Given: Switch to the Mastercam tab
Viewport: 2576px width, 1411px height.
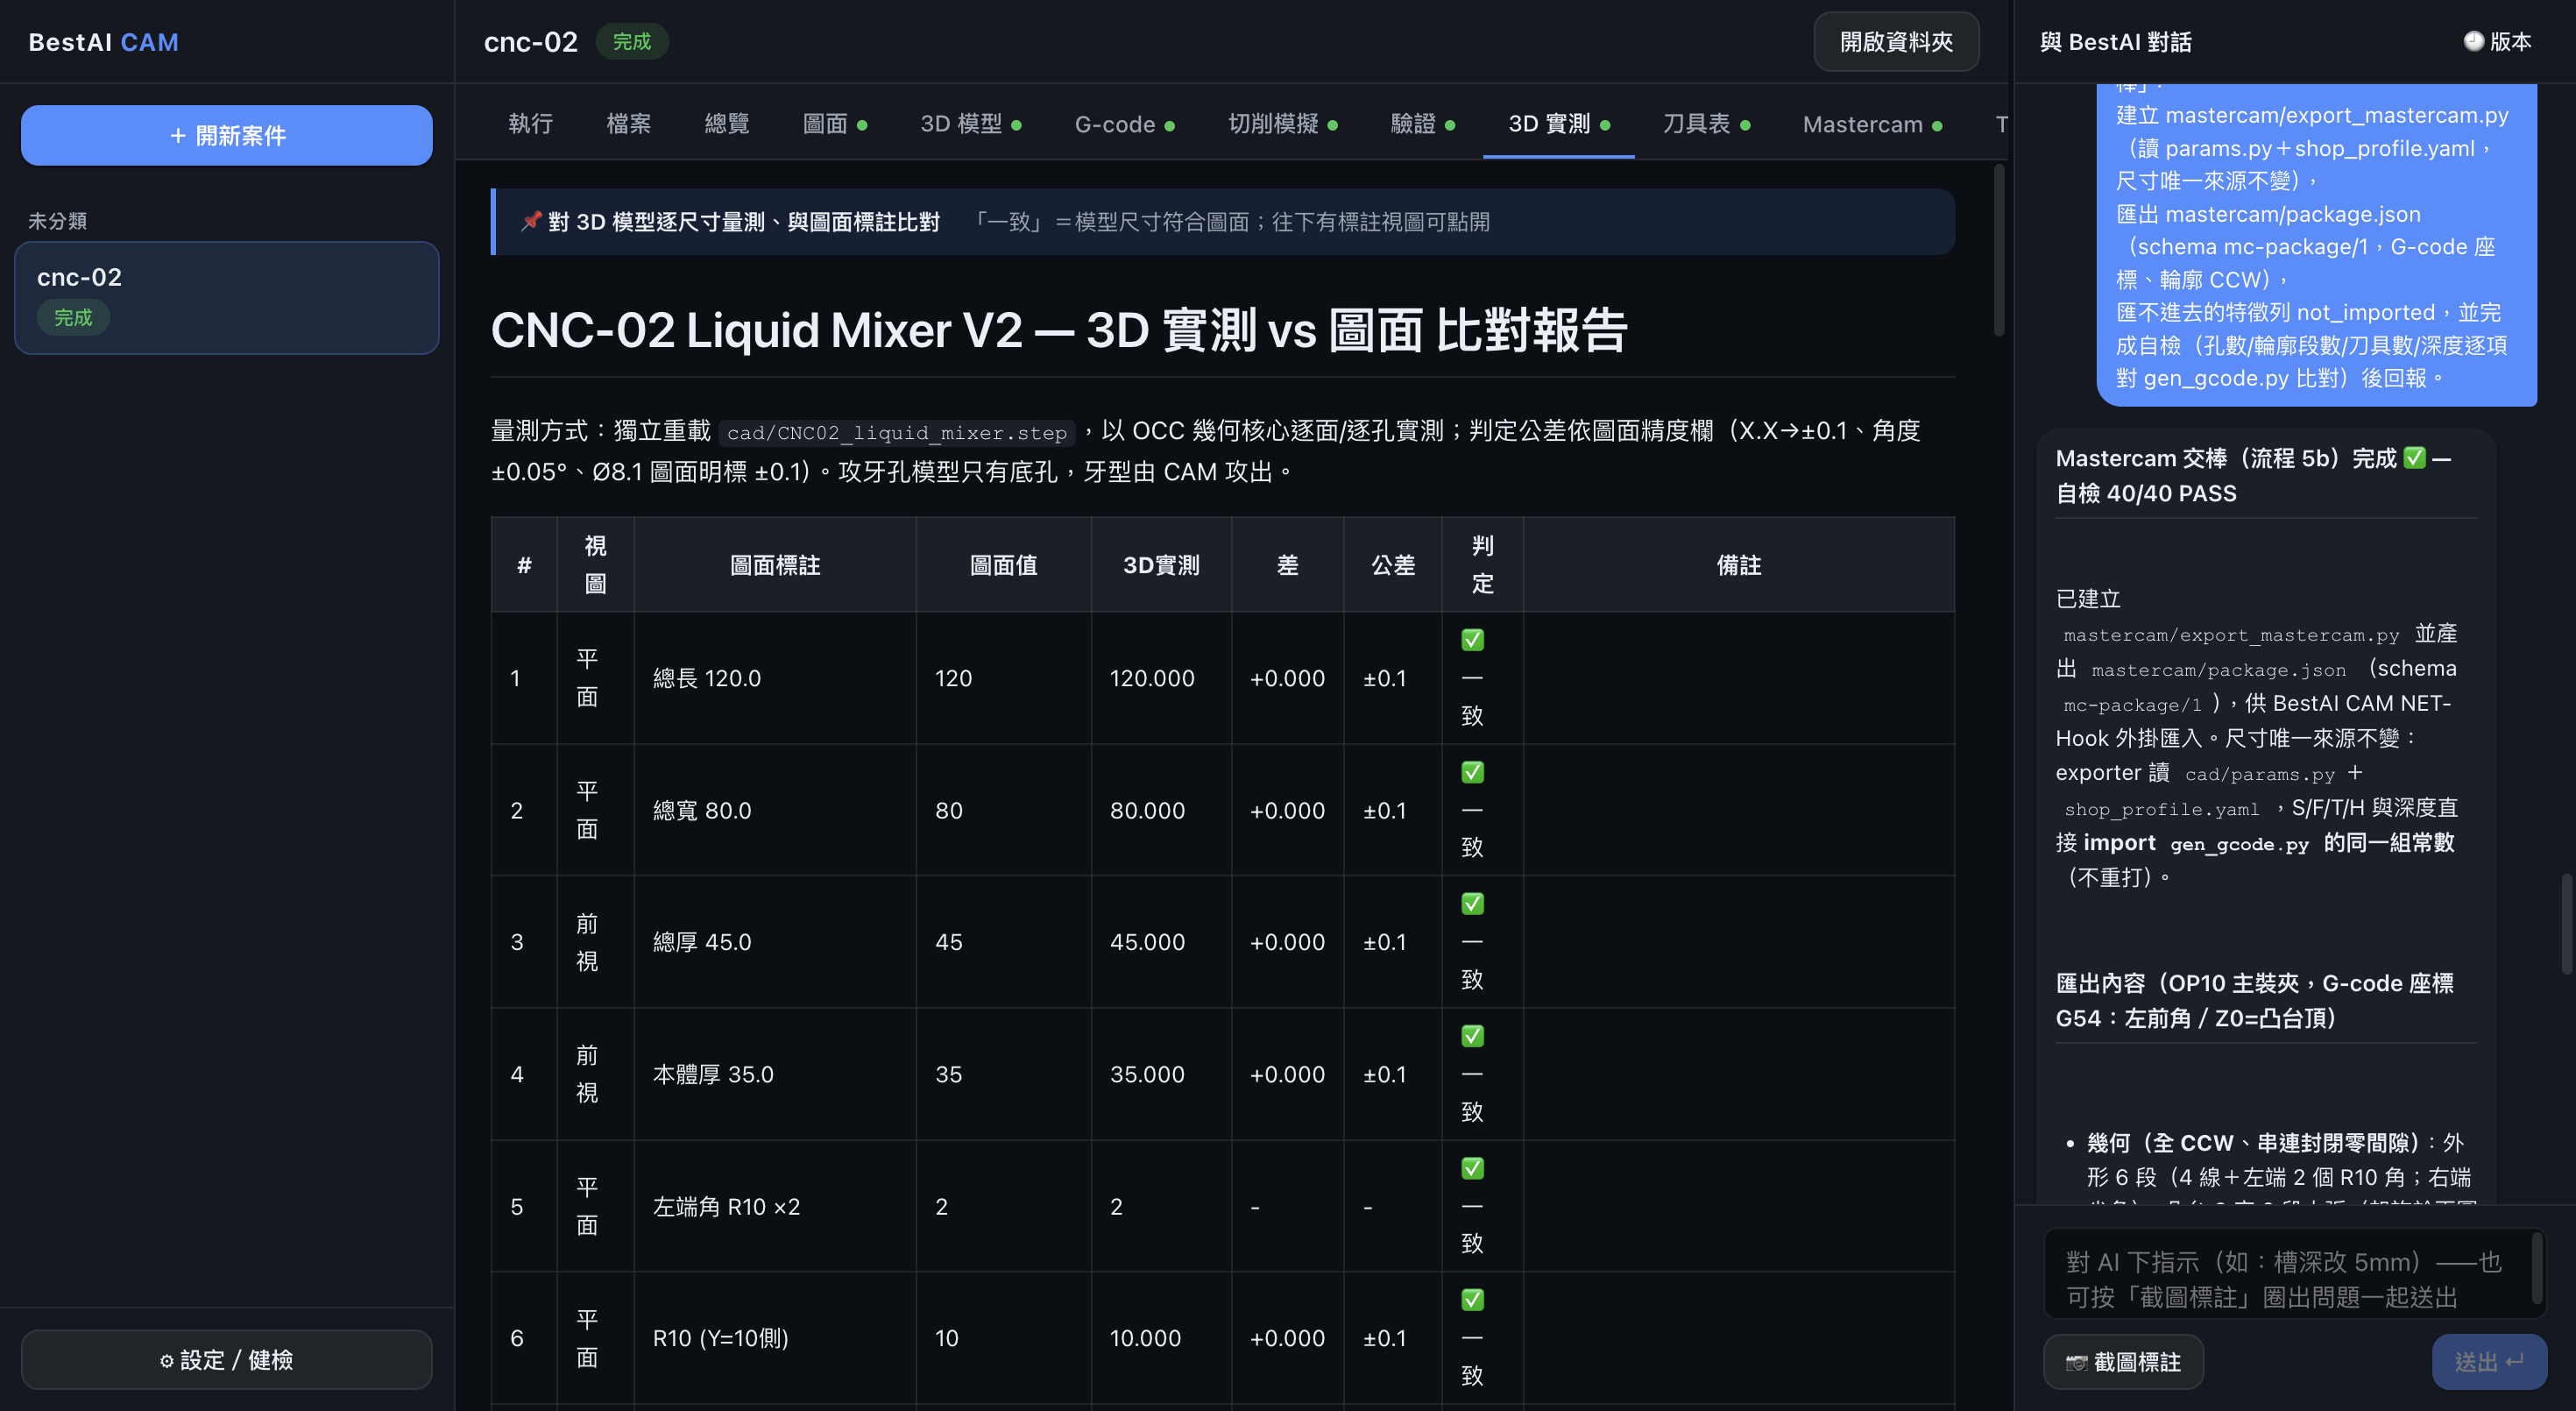Looking at the screenshot, I should point(1872,124).
